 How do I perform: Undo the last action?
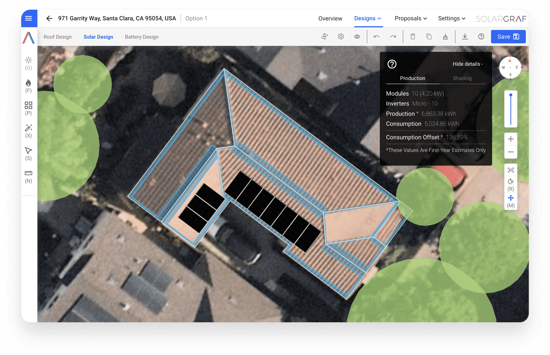click(376, 37)
